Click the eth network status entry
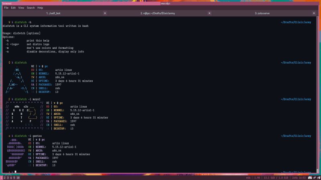 tap(248, 178)
